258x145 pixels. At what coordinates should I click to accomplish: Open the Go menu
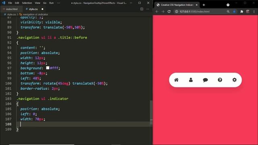click(45, 3)
